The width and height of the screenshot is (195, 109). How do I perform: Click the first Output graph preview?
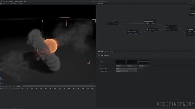click(x=121, y=62)
